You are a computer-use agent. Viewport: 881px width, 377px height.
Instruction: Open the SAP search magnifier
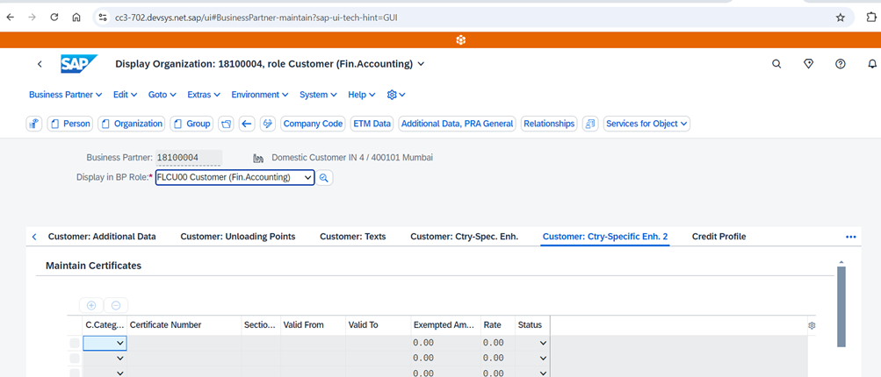[x=776, y=64]
